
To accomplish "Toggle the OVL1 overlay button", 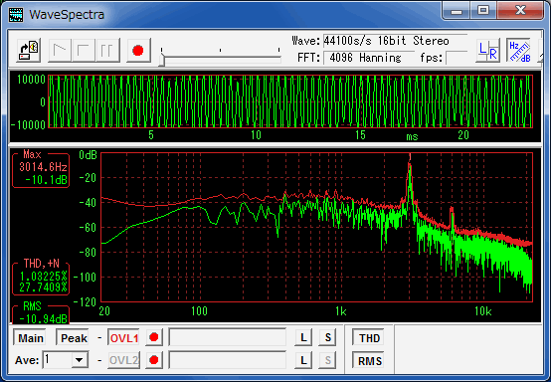I will 123,338.
